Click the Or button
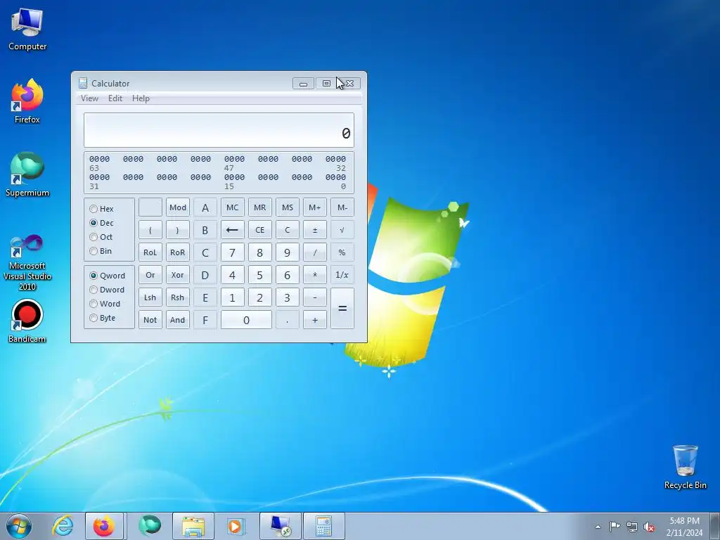Screen dimensions: 720x540 [x=150, y=275]
